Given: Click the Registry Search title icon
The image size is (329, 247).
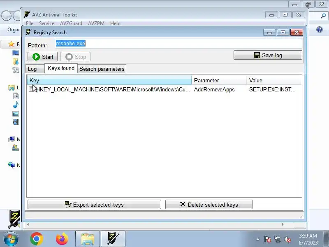Looking at the screenshot, I should pos(28,32).
